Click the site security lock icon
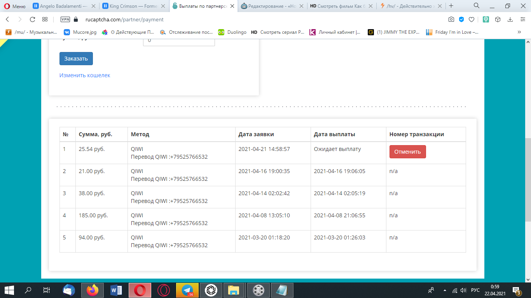 point(76,19)
